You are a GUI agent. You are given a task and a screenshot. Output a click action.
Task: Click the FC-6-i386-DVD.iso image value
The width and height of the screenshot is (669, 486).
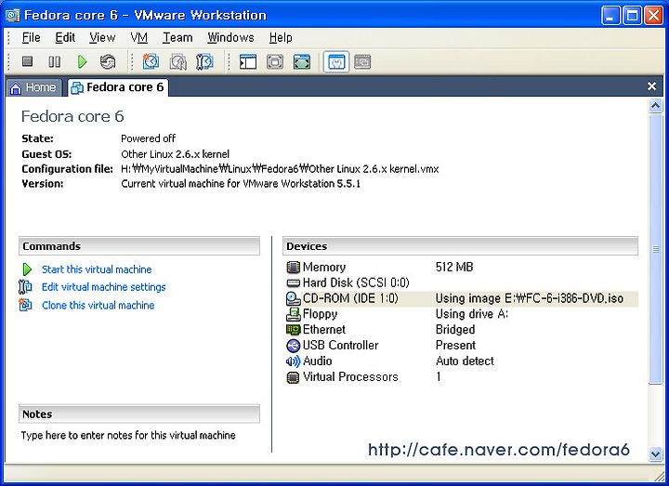tap(530, 298)
